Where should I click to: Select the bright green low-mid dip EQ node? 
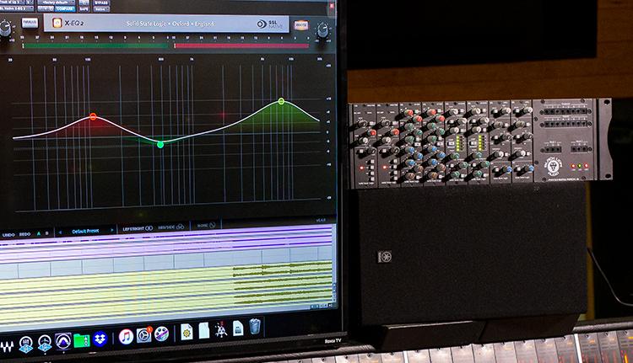(x=160, y=145)
